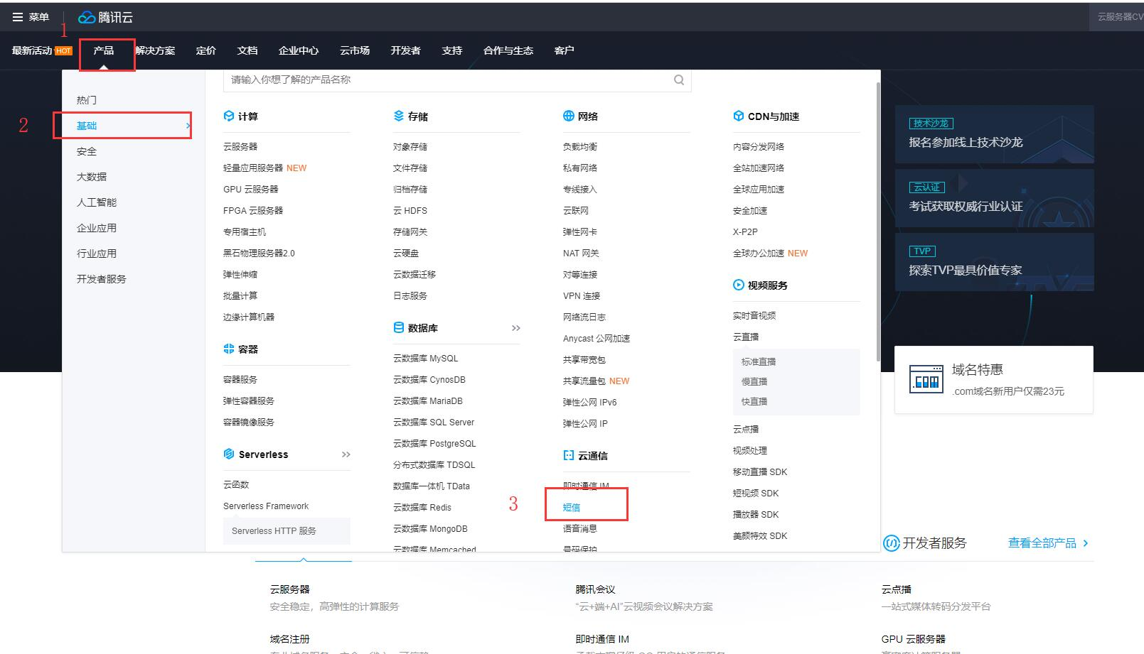Open the 容器服务 link
Screen dimensions: 1144x654
coord(240,379)
